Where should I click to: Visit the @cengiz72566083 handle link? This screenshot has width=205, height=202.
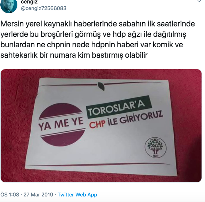44,8
